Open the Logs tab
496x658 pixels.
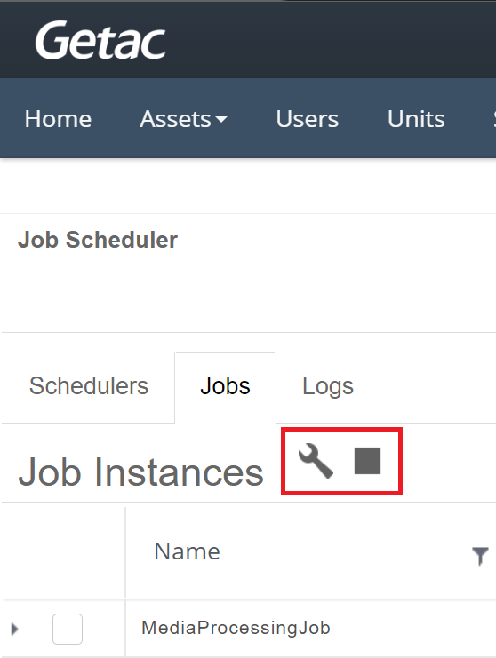(328, 386)
